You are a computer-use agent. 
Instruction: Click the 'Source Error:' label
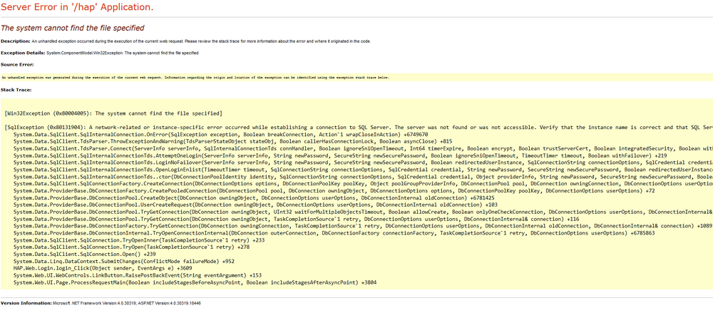17,65
